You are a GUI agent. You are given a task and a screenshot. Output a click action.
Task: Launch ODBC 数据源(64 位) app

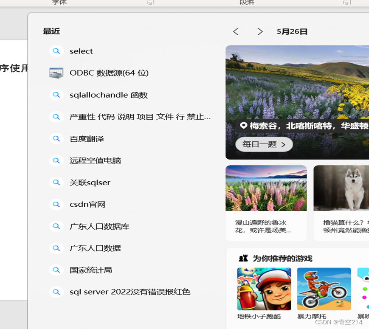pyautogui.click(x=109, y=73)
